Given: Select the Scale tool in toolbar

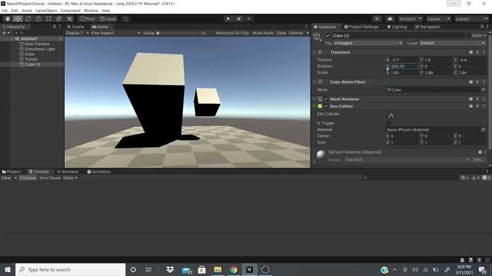Looking at the screenshot, I should (38, 19).
